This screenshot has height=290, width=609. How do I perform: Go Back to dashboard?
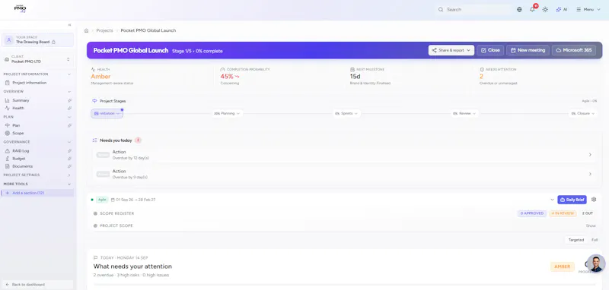pos(37,285)
